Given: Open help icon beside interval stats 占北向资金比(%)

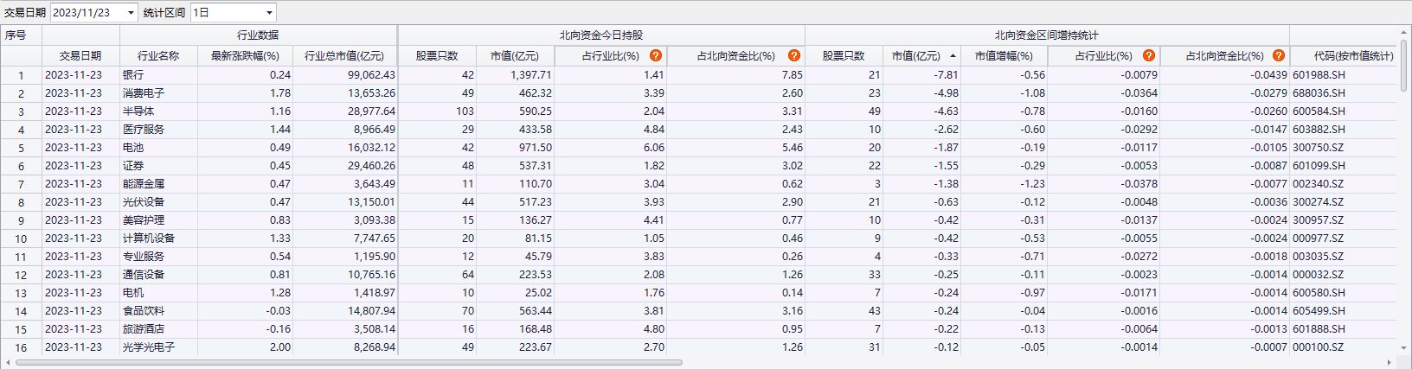Looking at the screenshot, I should coord(1279,55).
